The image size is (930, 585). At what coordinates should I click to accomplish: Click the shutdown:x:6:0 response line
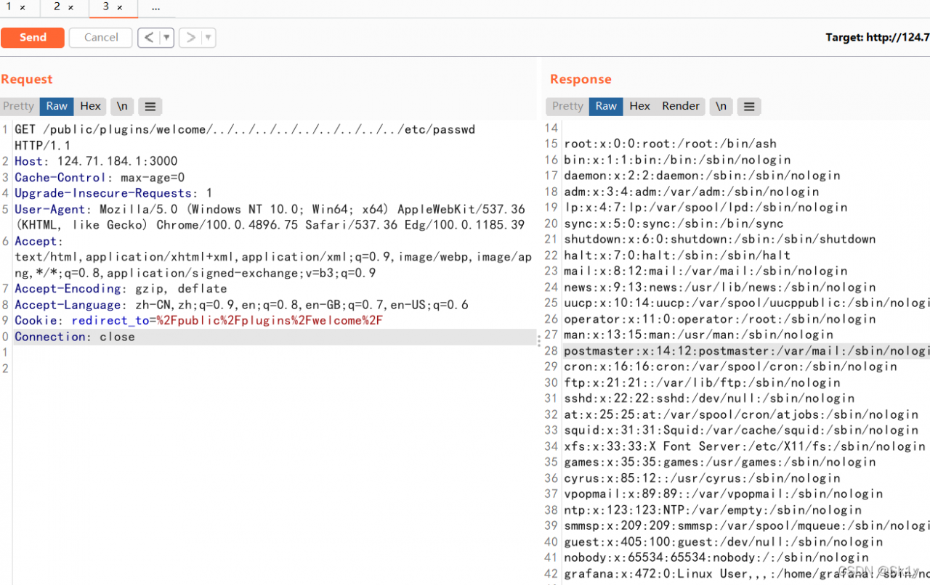pyautogui.click(x=719, y=240)
